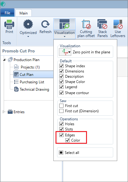Collapse the Production Plan node
This screenshot has width=128, height=182.
4,60
